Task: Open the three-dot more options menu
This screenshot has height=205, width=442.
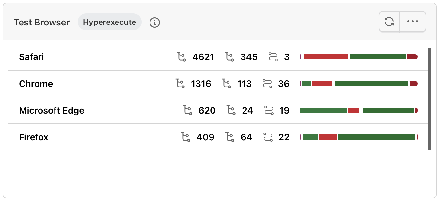Action: pyautogui.click(x=413, y=22)
